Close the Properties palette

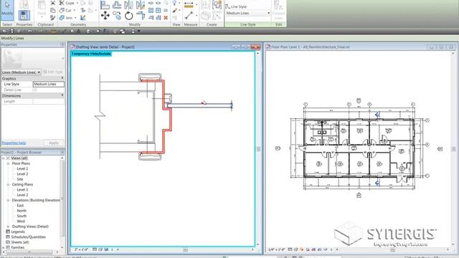[x=62, y=44]
